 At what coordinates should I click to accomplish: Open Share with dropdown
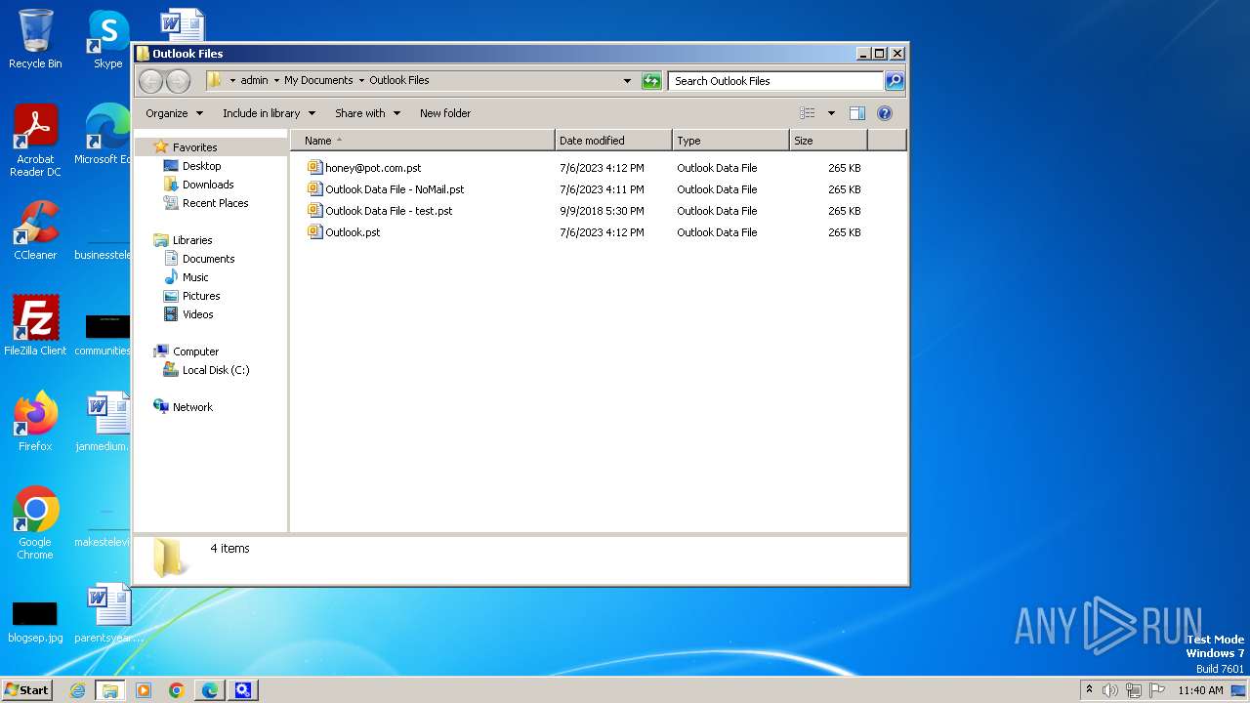(x=367, y=113)
